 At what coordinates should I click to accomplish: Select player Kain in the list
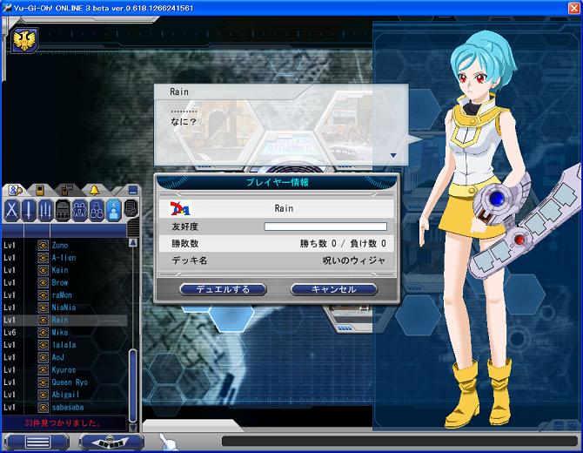click(x=60, y=270)
